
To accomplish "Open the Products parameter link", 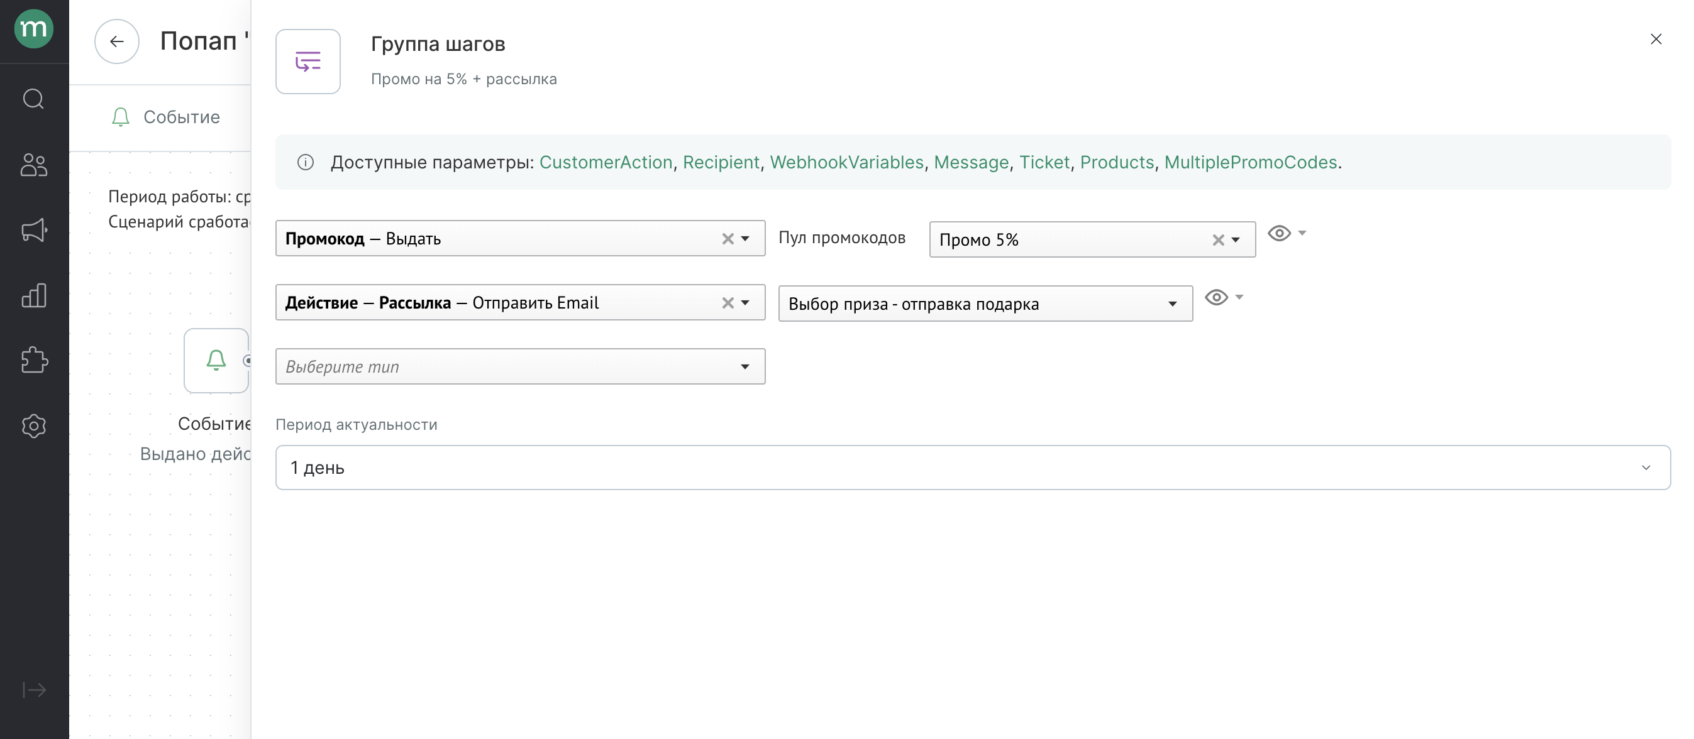I will pos(1117,161).
